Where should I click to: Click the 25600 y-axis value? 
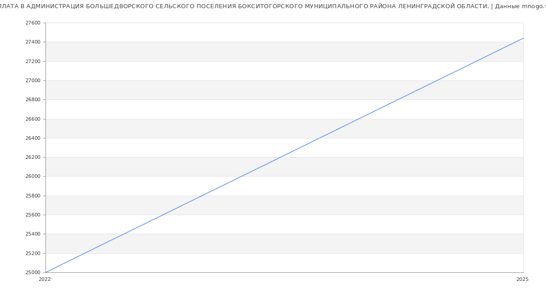coord(33,215)
